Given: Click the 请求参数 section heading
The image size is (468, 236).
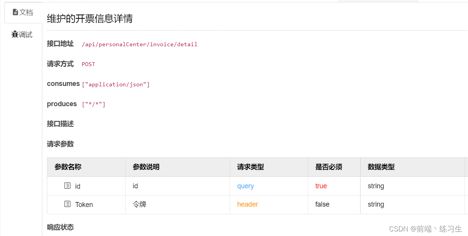Looking at the screenshot, I should click(60, 144).
